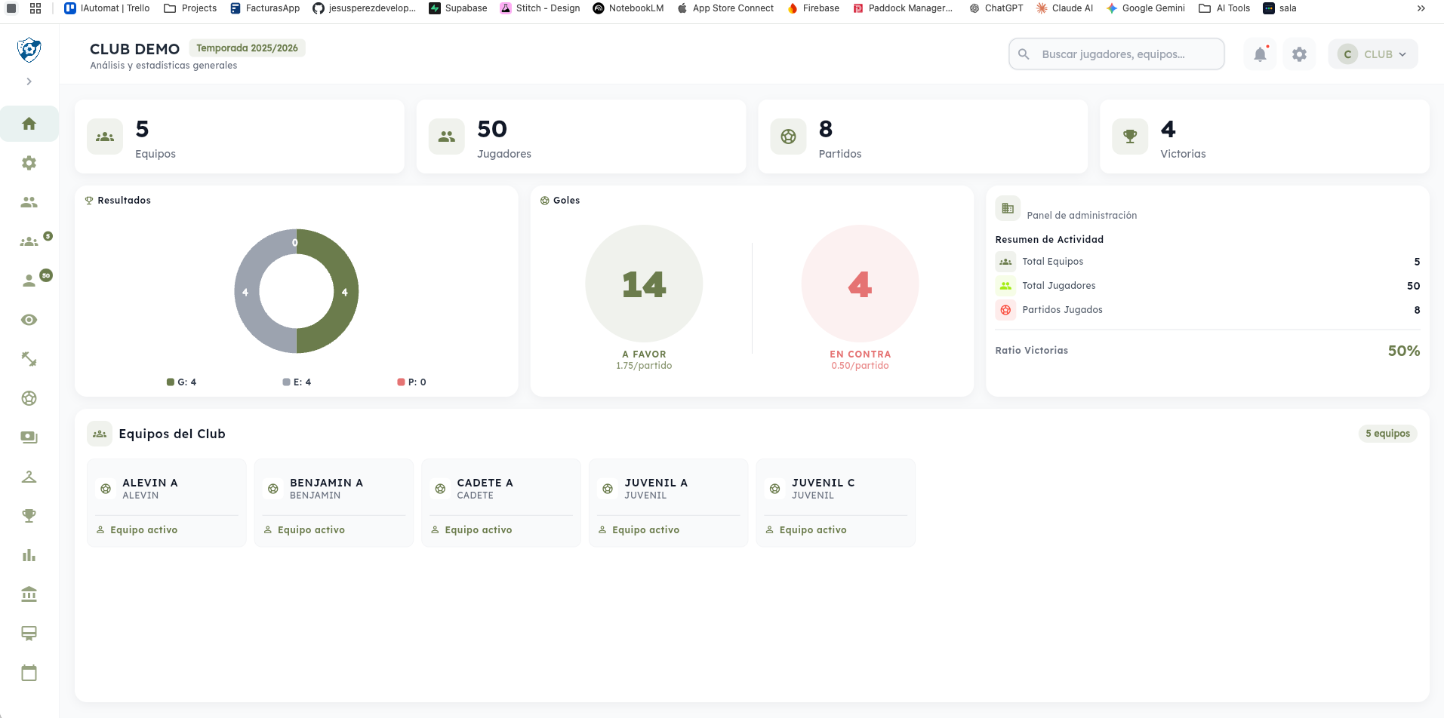Open the calendar icon in sidebar
The width and height of the screenshot is (1444, 718).
point(29,673)
